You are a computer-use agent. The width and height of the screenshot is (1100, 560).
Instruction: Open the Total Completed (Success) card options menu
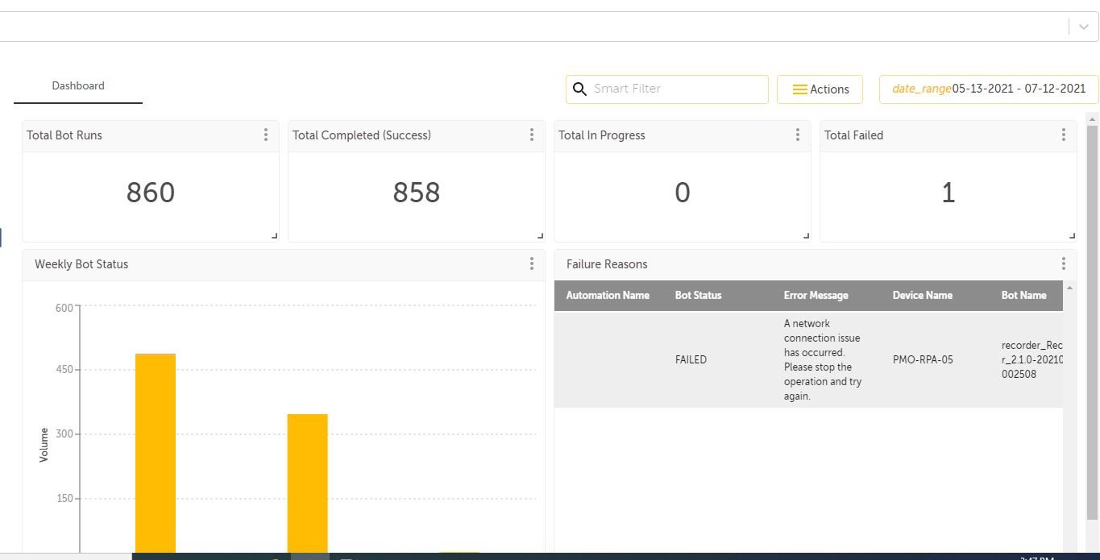pyautogui.click(x=532, y=135)
